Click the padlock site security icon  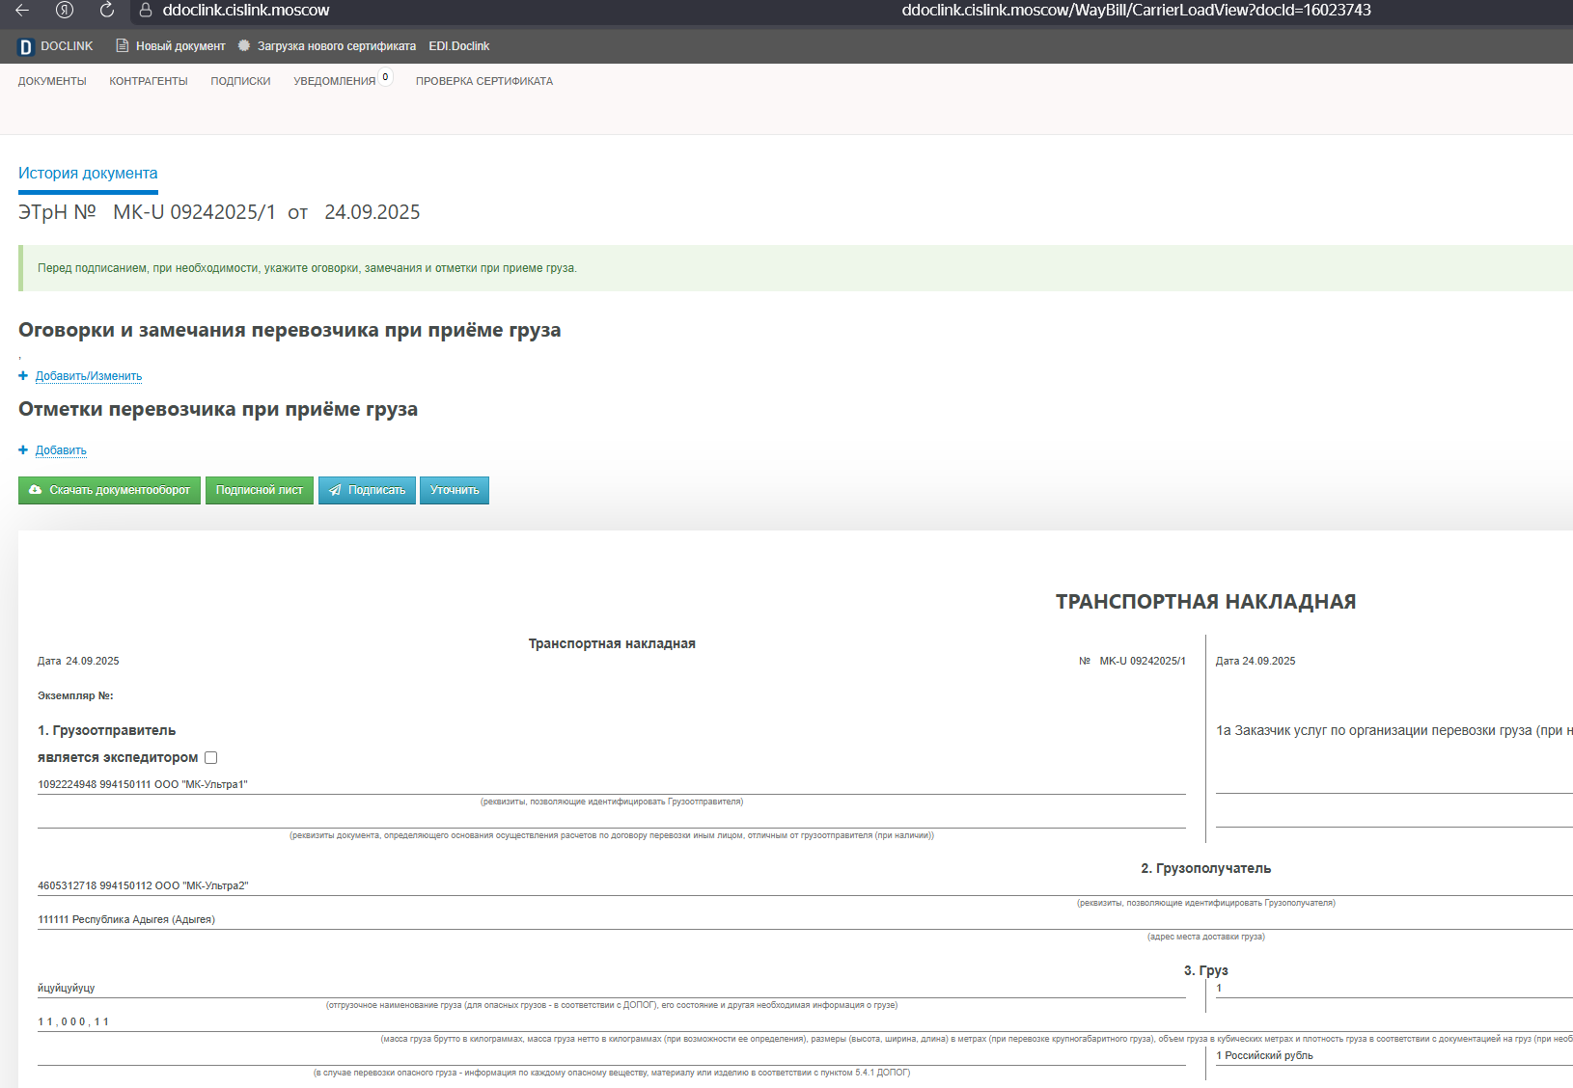pyautogui.click(x=146, y=11)
